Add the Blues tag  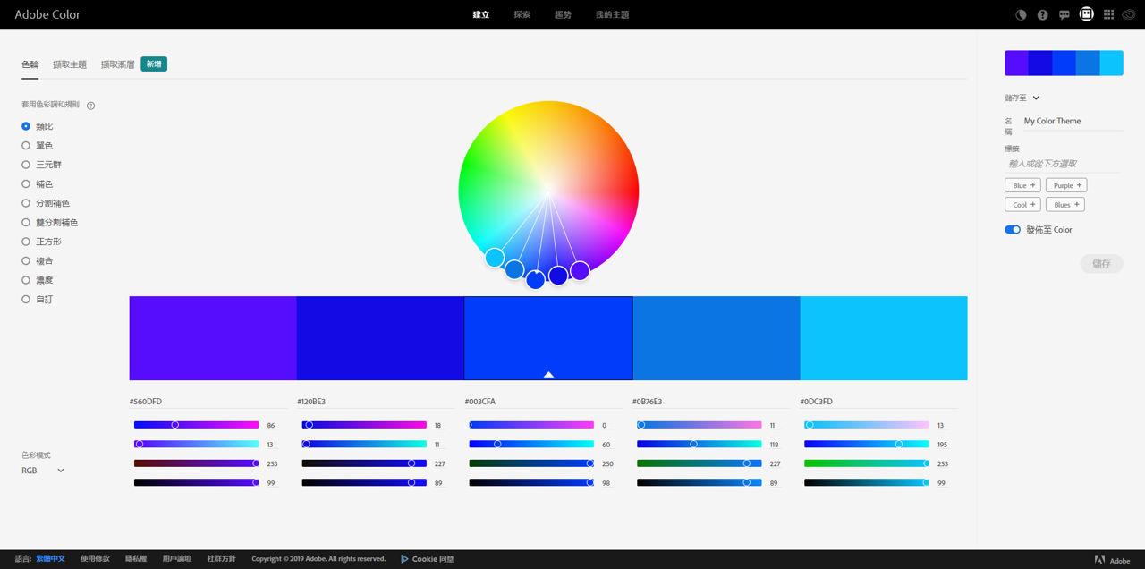point(1065,205)
